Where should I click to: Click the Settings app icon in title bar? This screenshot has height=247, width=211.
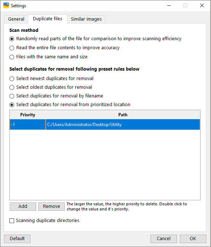click(6, 5)
